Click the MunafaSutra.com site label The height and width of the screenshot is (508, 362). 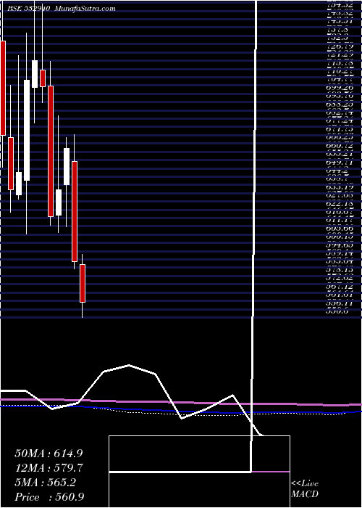85,9
